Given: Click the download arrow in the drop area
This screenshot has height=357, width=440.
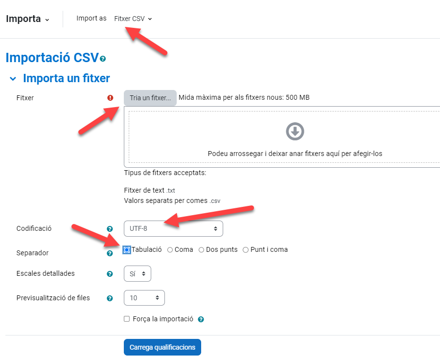Looking at the screenshot, I should click(295, 131).
